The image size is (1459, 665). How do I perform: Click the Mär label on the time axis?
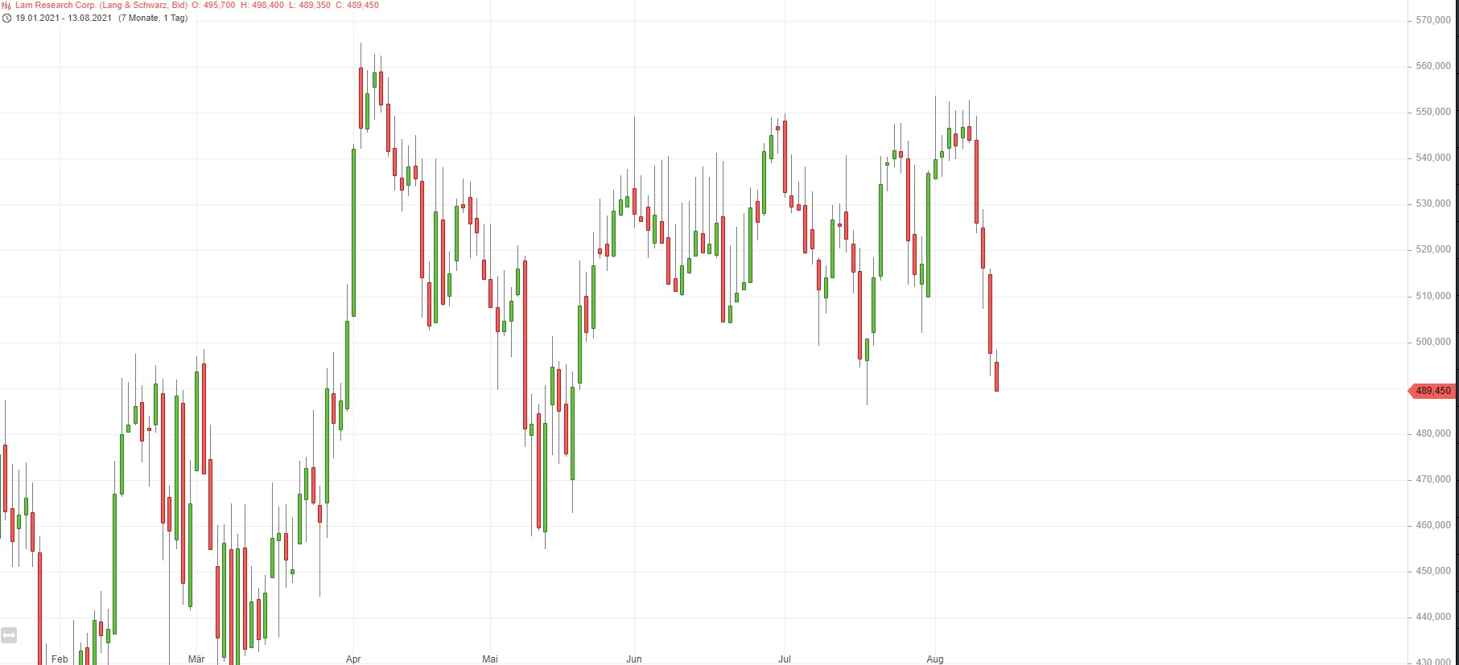click(196, 659)
